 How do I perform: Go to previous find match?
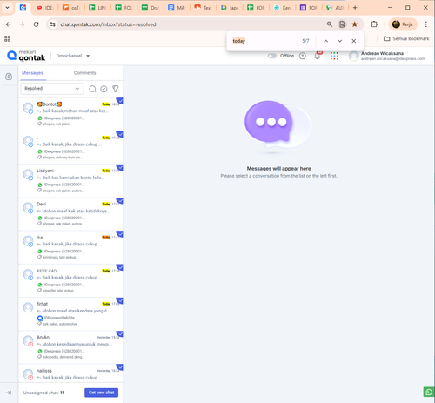tap(326, 41)
